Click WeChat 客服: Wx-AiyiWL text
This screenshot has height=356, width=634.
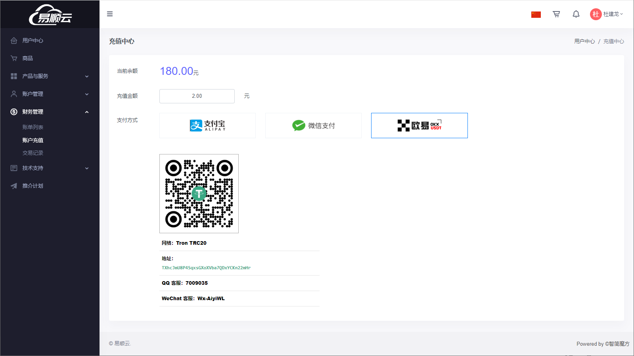coord(193,299)
